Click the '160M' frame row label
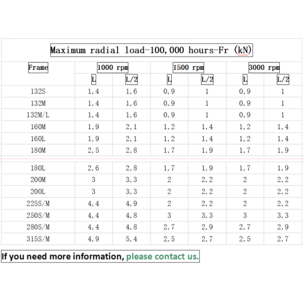The width and height of the screenshot is (304, 304). click(x=38, y=127)
